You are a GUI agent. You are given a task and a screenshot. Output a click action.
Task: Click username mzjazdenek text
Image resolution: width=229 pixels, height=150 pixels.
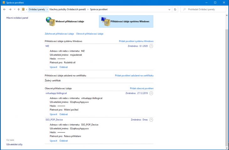tap(76, 55)
